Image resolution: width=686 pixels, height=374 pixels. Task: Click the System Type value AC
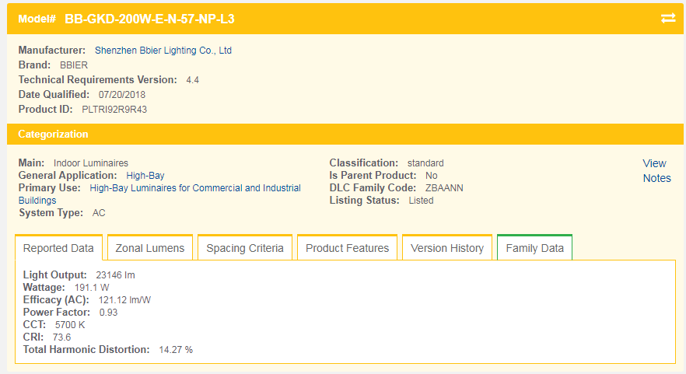[99, 213]
